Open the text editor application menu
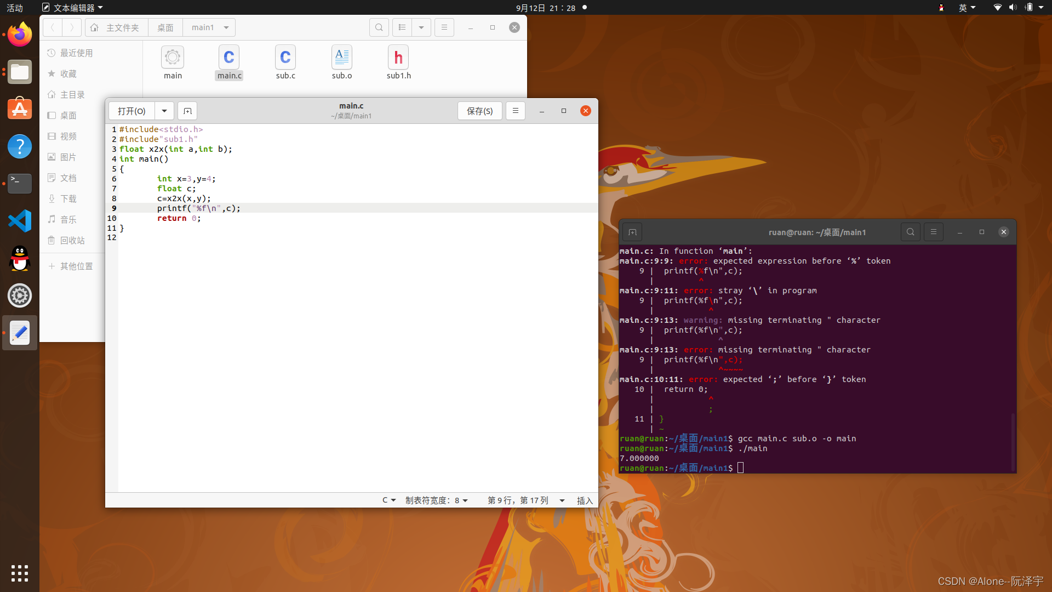Viewport: 1052px width, 592px height. [x=73, y=8]
